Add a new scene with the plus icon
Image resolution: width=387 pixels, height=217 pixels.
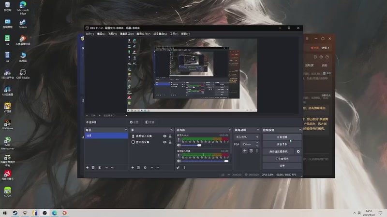tap(87, 167)
